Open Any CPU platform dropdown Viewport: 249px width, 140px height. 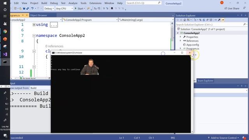[64, 9]
